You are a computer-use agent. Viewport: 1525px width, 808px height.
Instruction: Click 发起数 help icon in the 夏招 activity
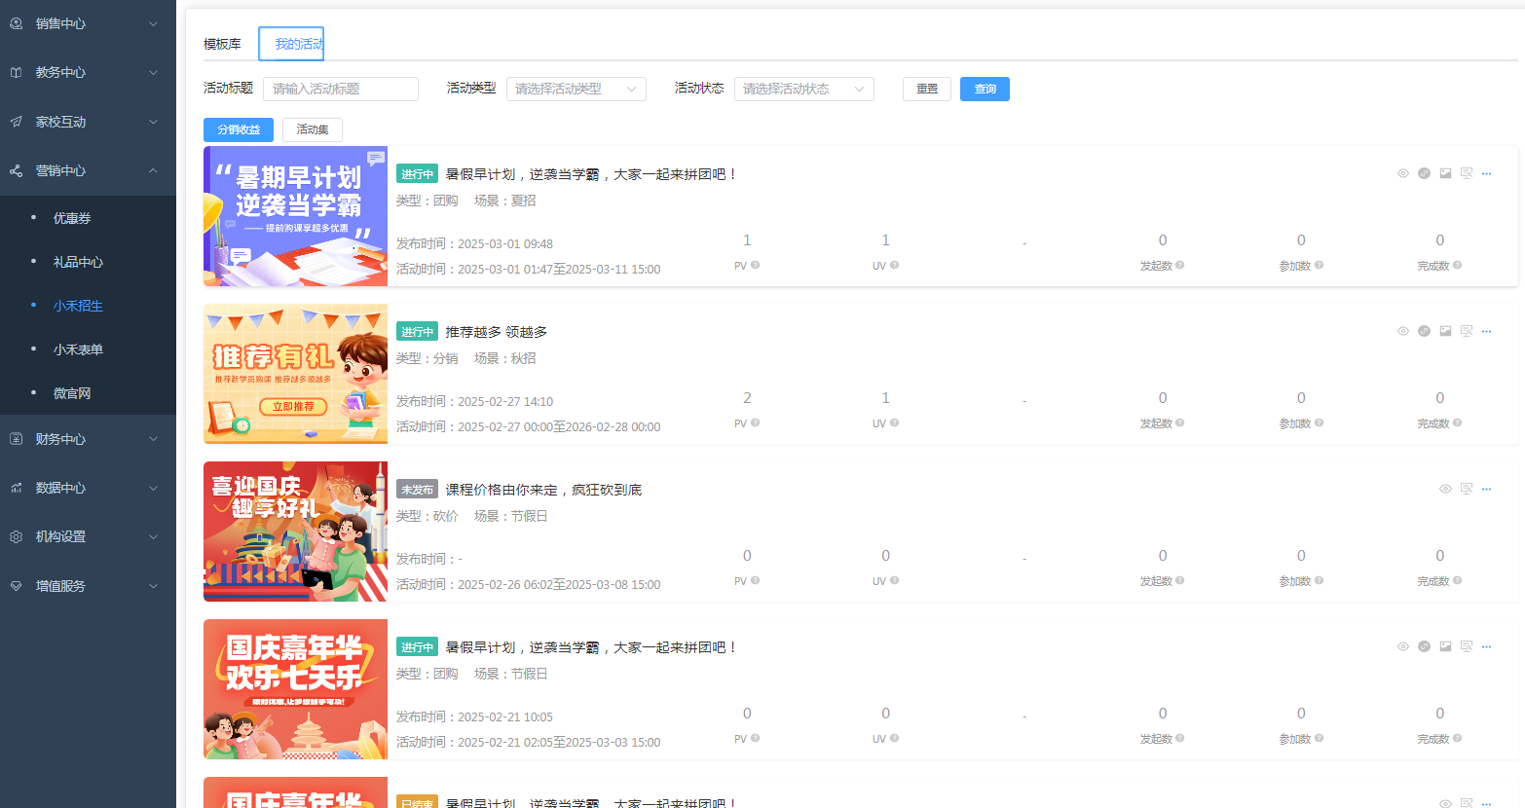(x=1179, y=265)
